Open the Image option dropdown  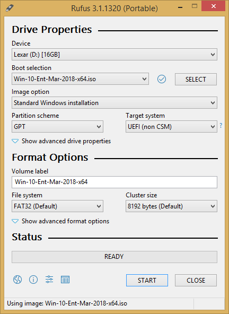(114, 103)
